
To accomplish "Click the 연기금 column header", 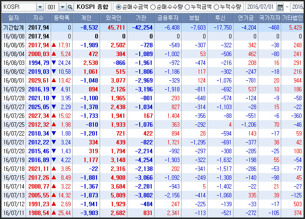I will pyautogui.click(x=246, y=18).
